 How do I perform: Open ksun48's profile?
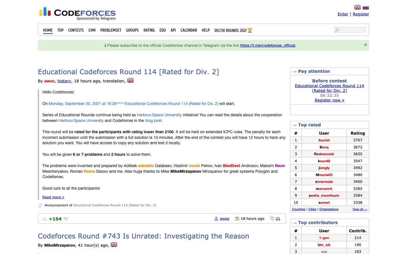(x=324, y=161)
